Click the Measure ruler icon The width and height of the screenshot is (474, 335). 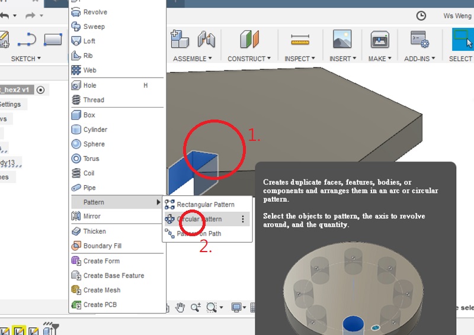(x=300, y=40)
